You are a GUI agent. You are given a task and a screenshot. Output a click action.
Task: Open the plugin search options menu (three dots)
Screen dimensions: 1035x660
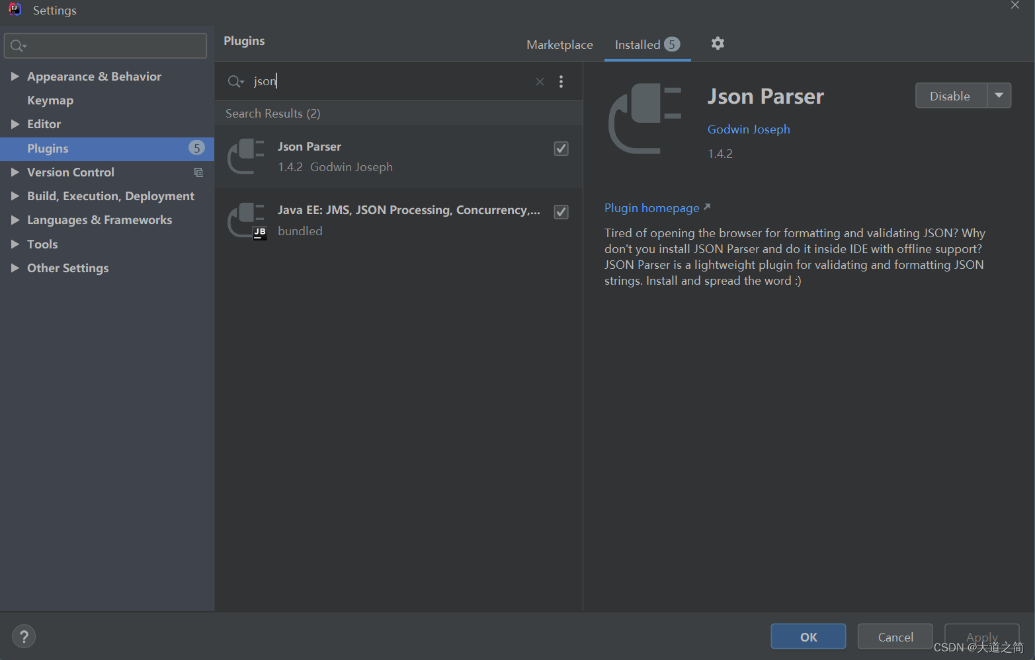[x=561, y=81]
